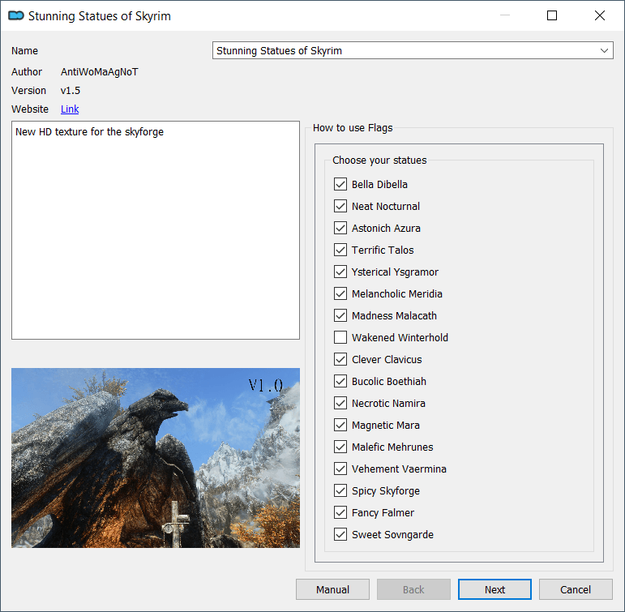Uncheck Bucolic Boethiah statue
This screenshot has width=625, height=612.
click(x=340, y=381)
